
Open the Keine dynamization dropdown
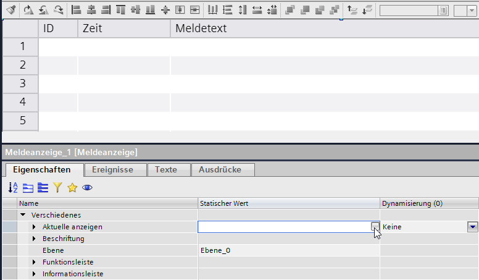[473, 227]
